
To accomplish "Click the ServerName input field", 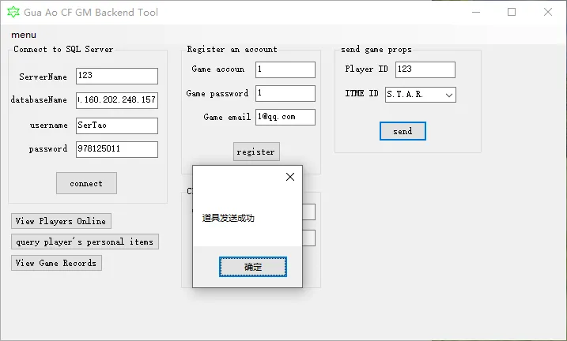I will pos(117,76).
